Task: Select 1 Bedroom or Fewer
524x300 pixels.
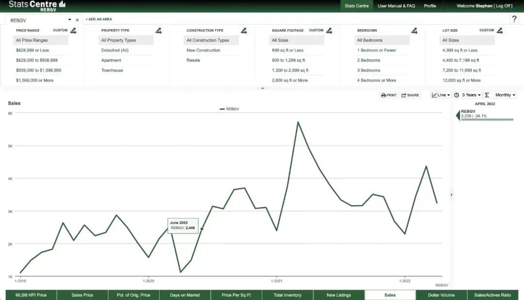Action: click(377, 50)
